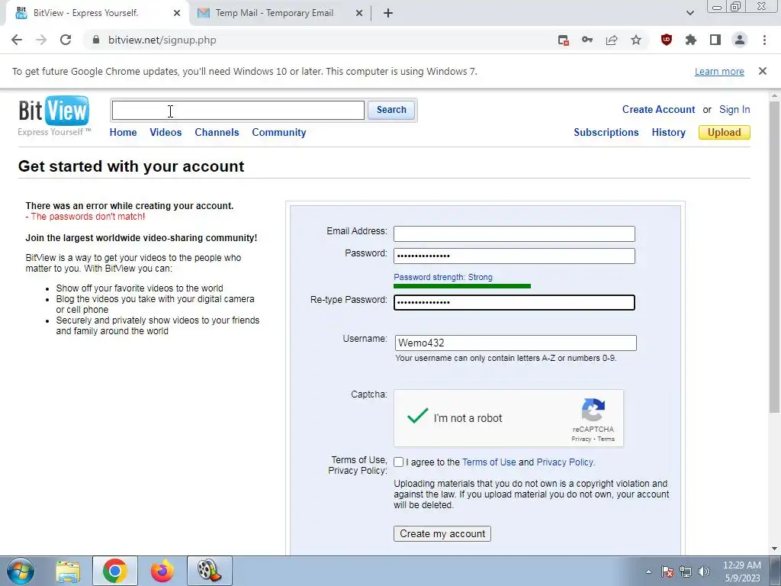Open the Chrome profile avatar
The width and height of the screenshot is (781, 586).
(x=740, y=40)
